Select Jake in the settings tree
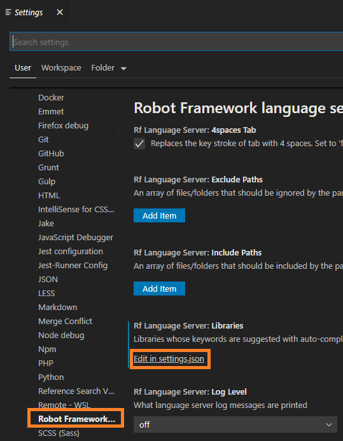 coord(46,223)
